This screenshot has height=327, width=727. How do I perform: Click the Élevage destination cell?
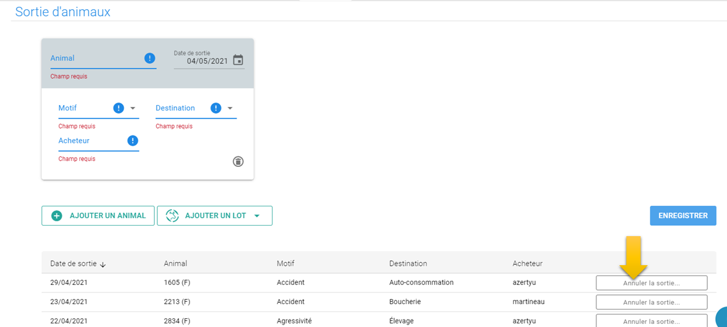[x=401, y=321]
